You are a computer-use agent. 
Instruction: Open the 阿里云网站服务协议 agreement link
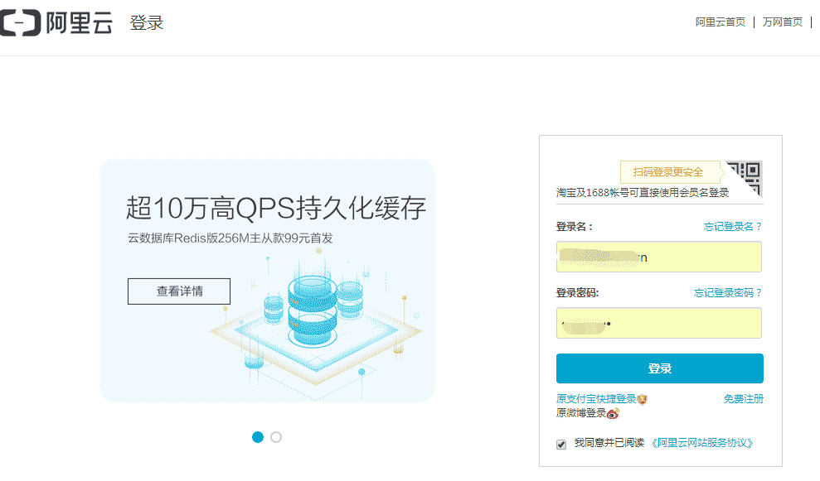pos(702,443)
